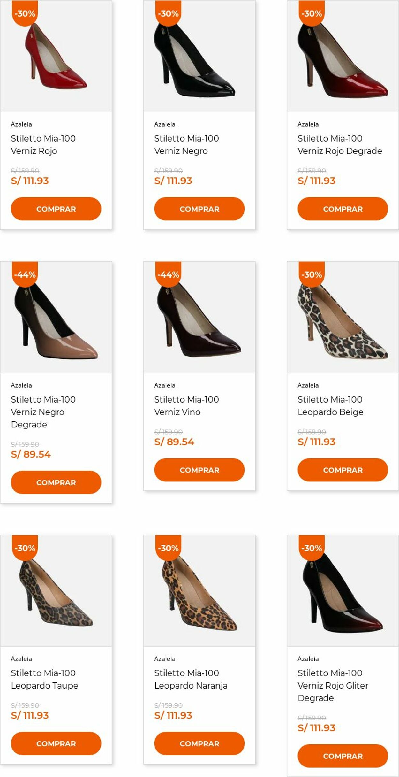Open the Stiletto Mia-100 Verniz Vino title
Image resolution: width=399 pixels, height=777 pixels.
(186, 406)
